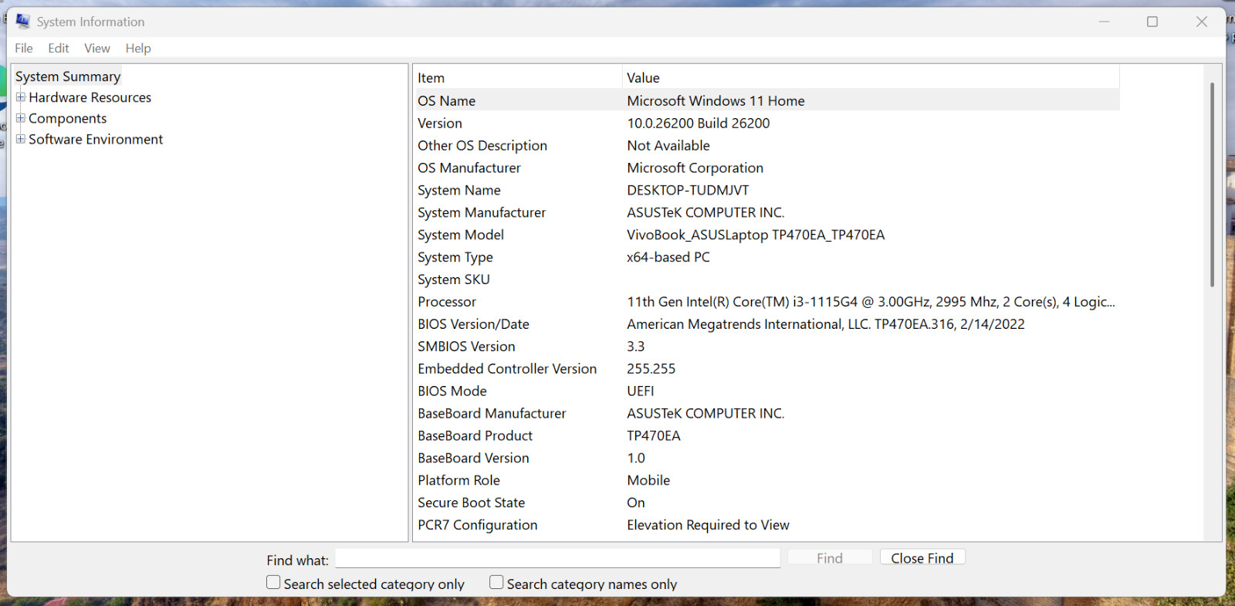1235x606 pixels.
Task: Click the Secure Boot State item
Action: (x=471, y=503)
